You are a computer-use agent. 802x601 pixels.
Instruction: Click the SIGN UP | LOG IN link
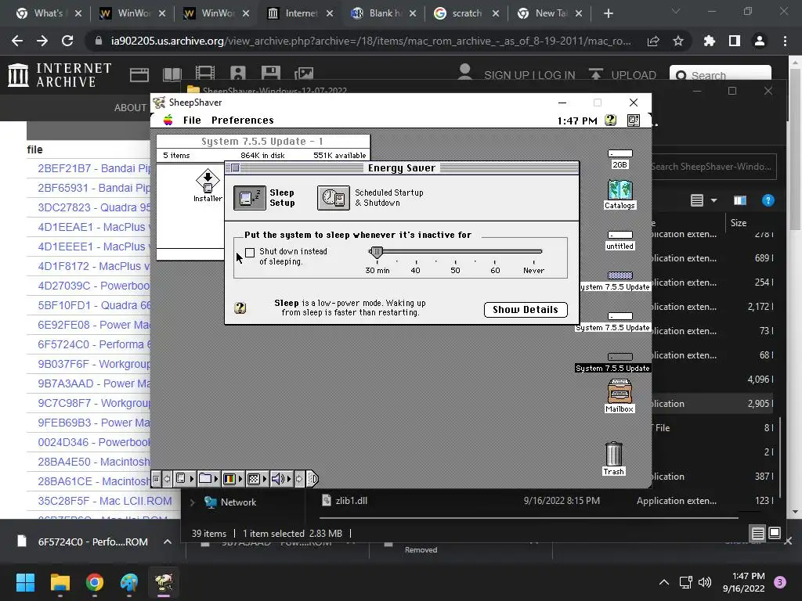[x=529, y=75]
